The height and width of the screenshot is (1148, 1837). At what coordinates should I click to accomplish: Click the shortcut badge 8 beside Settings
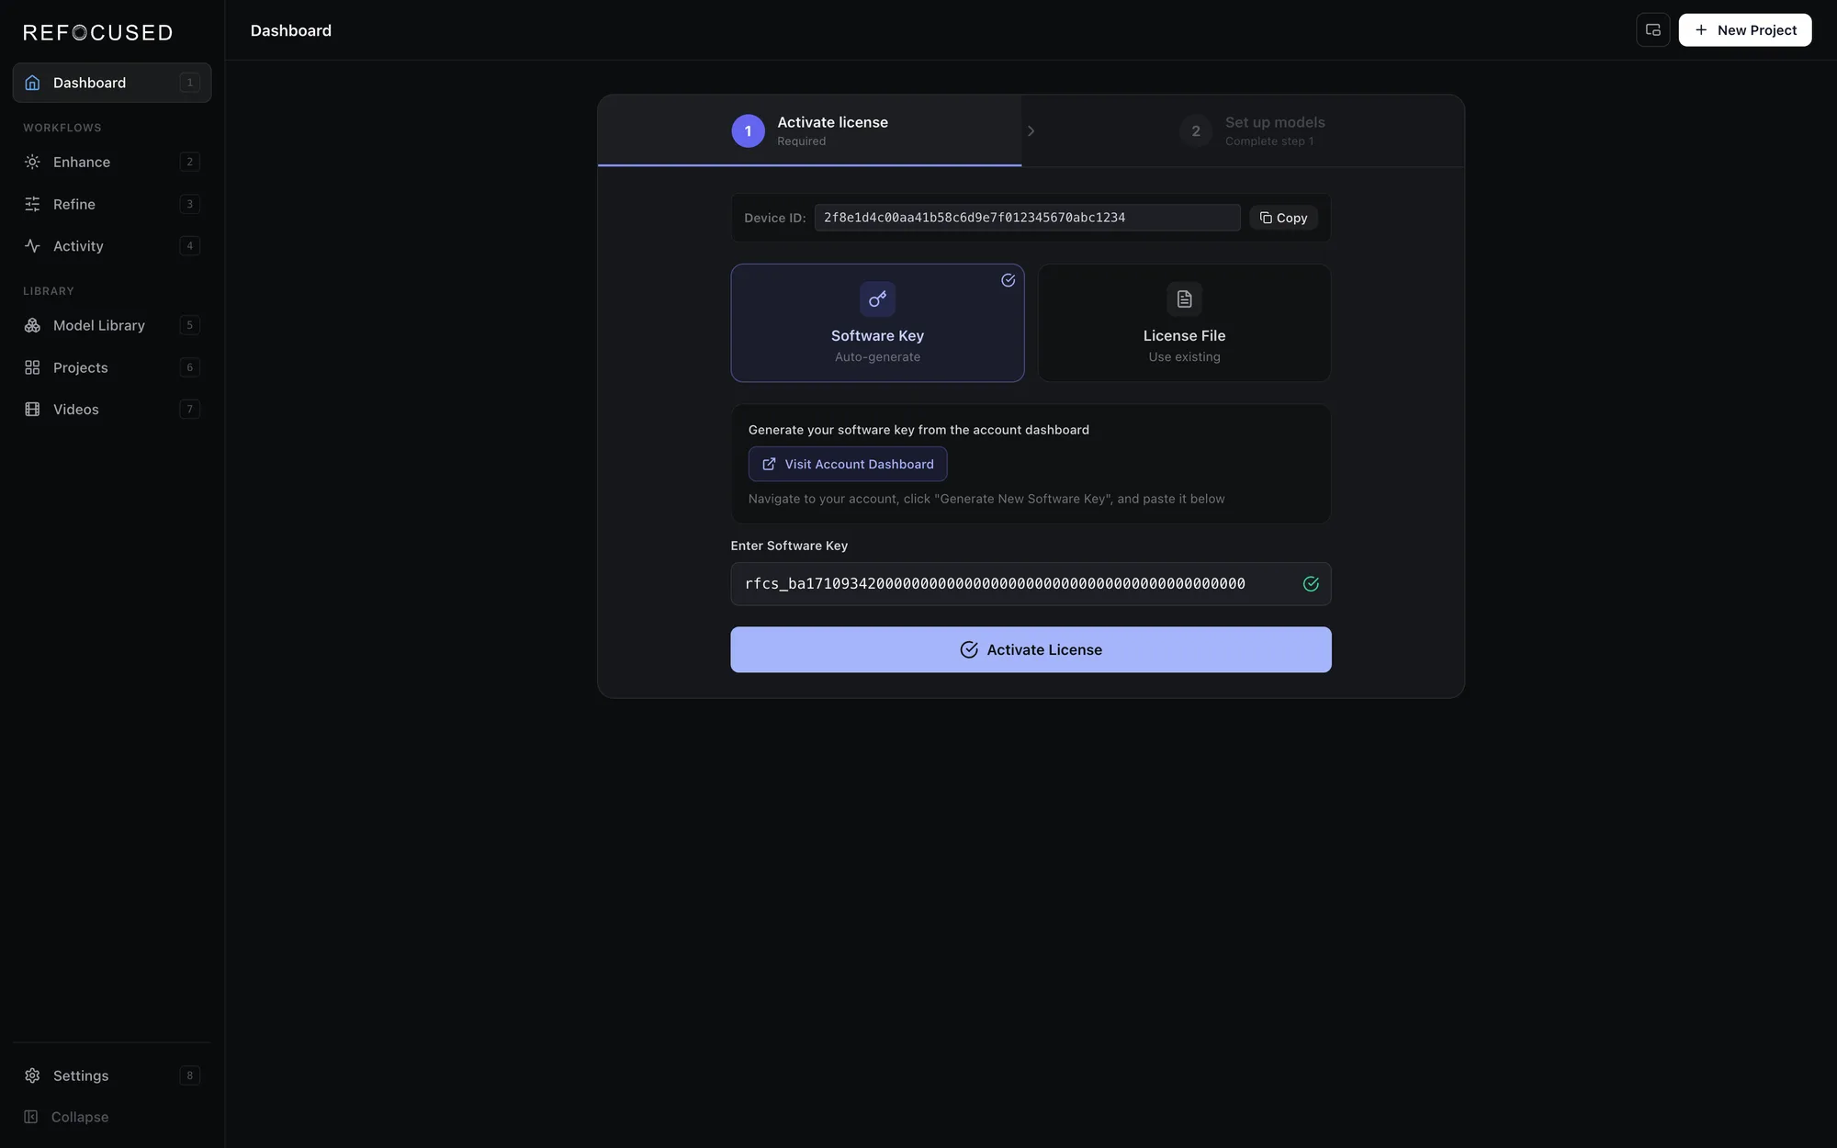pyautogui.click(x=190, y=1075)
